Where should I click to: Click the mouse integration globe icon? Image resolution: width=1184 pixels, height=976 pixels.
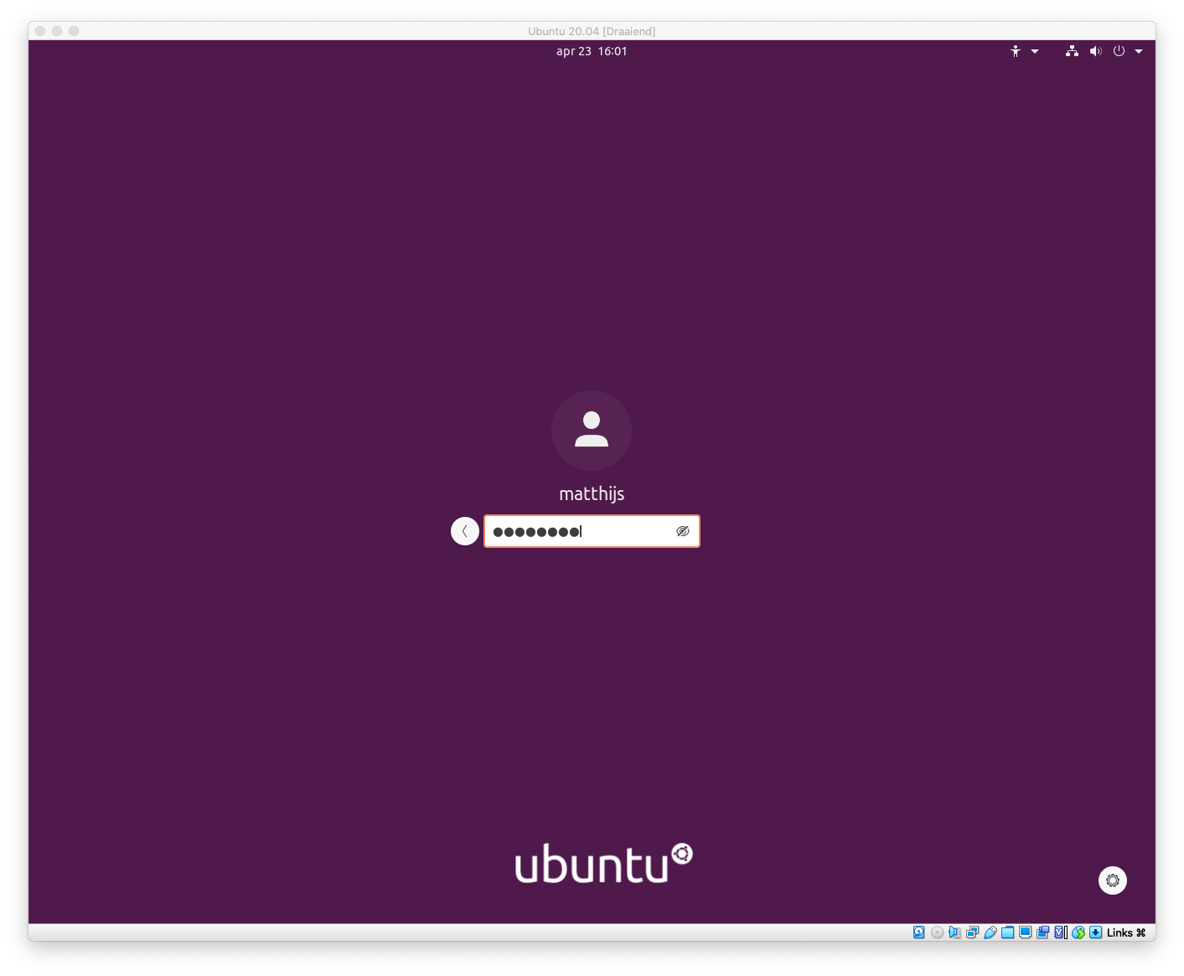pos(1078,932)
